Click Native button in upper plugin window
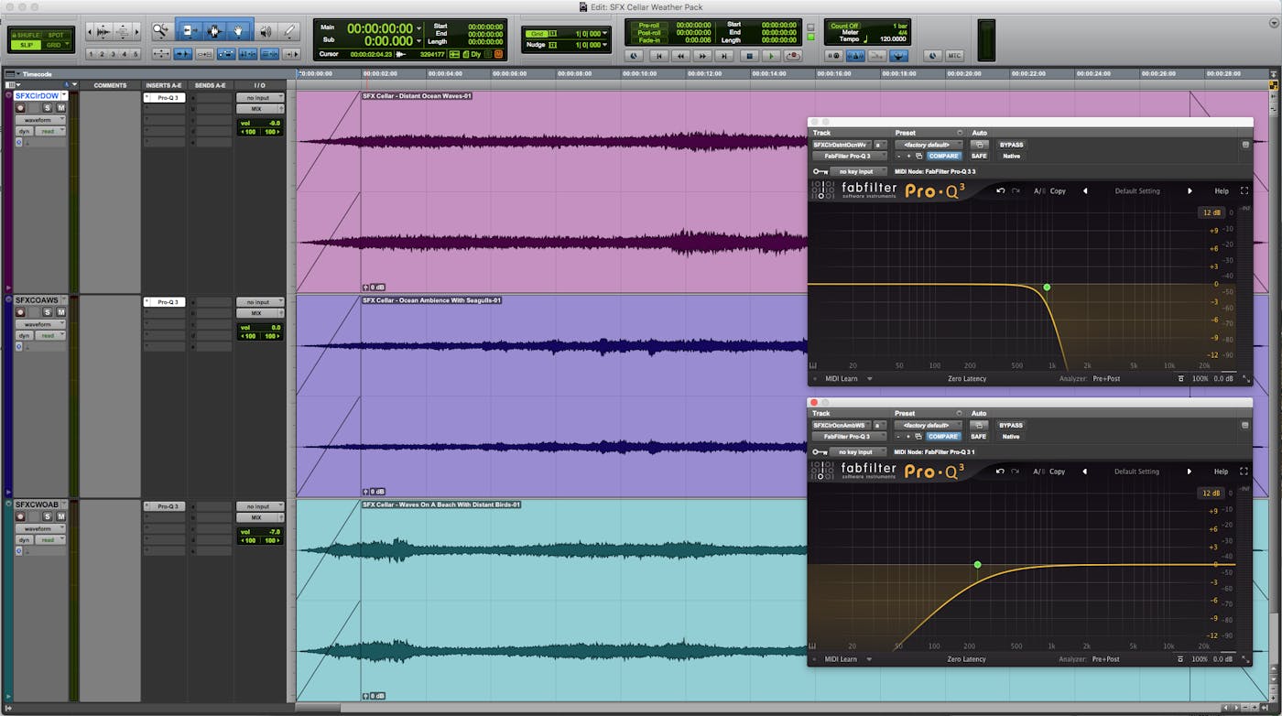 pyautogui.click(x=1011, y=156)
